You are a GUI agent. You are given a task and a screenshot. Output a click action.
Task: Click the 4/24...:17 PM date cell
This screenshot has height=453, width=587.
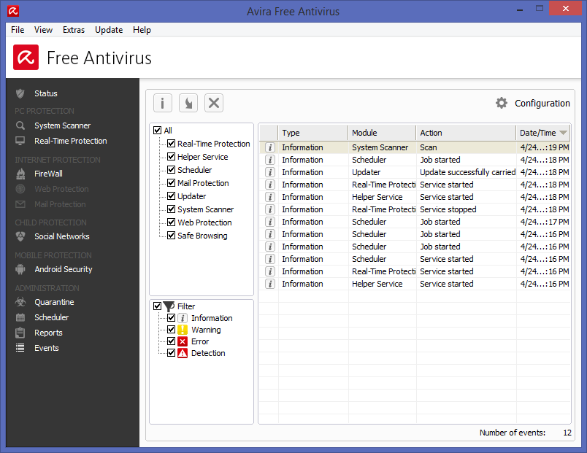(545, 222)
